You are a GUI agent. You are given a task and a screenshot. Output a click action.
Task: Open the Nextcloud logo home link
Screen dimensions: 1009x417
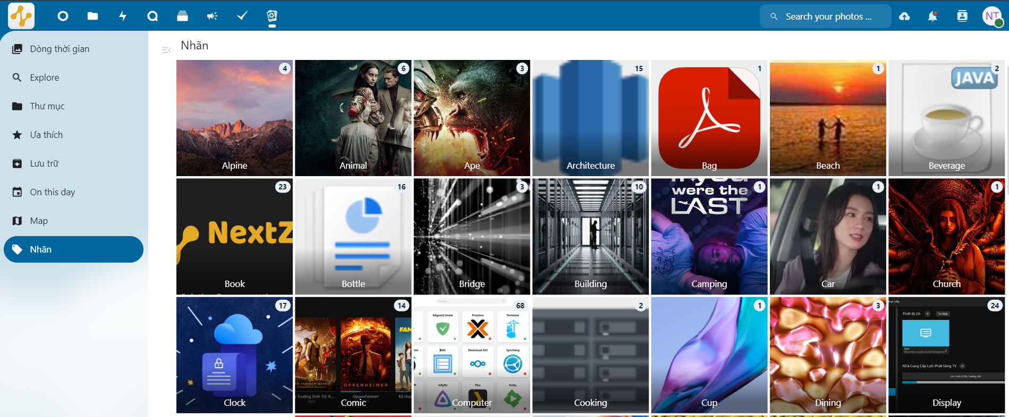click(21, 16)
